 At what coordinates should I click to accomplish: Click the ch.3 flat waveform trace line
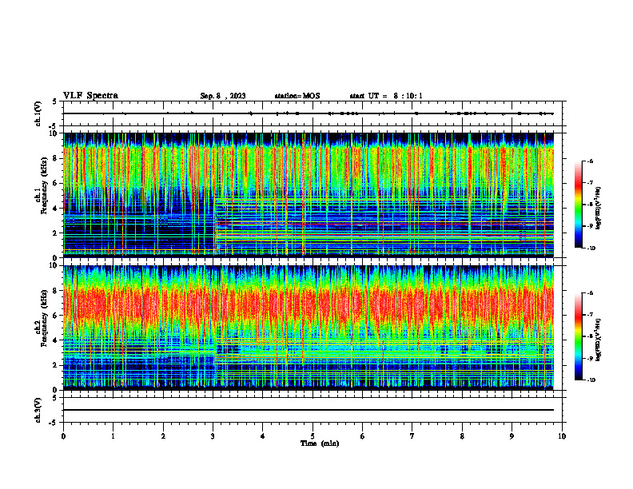click(x=309, y=410)
